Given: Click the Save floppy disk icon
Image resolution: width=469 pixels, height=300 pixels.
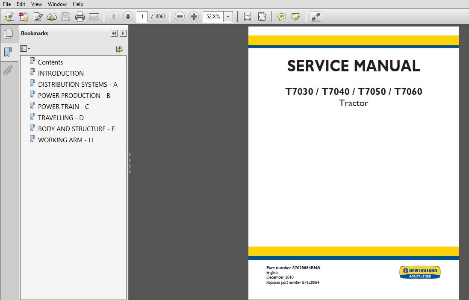Looking at the screenshot, I should (x=66, y=17).
